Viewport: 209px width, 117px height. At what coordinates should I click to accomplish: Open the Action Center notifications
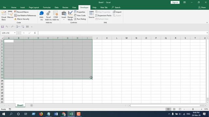tap(204, 114)
